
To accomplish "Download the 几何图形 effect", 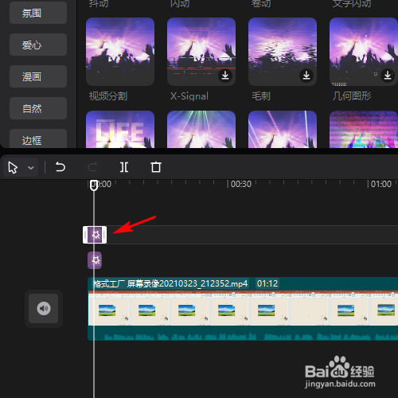I will [x=388, y=76].
